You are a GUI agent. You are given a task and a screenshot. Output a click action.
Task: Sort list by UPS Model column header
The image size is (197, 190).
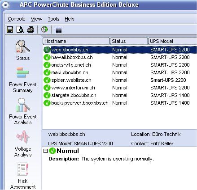[x=172, y=41]
